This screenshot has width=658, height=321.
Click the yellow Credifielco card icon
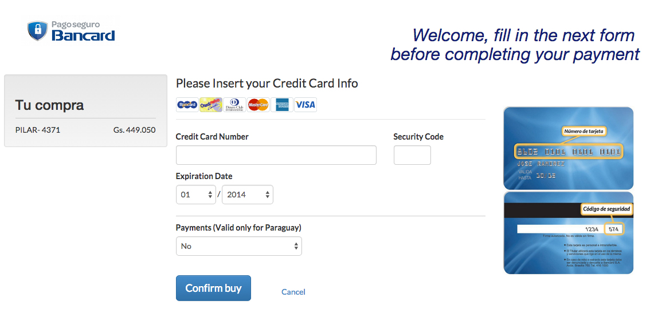[x=211, y=105]
